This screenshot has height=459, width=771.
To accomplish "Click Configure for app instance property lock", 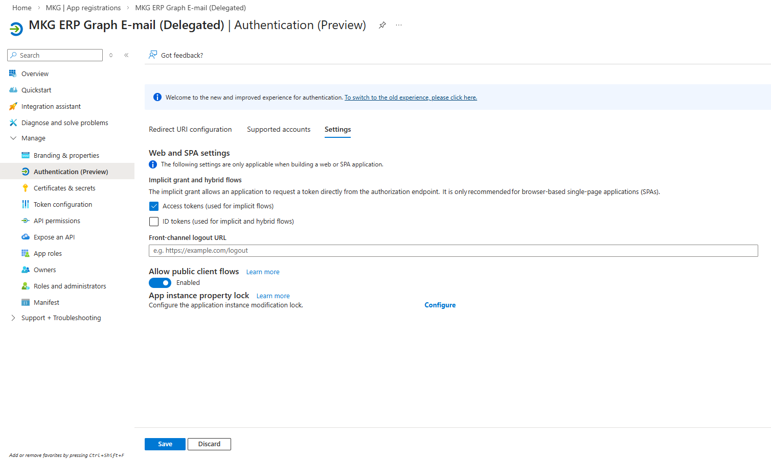I will [x=440, y=305].
